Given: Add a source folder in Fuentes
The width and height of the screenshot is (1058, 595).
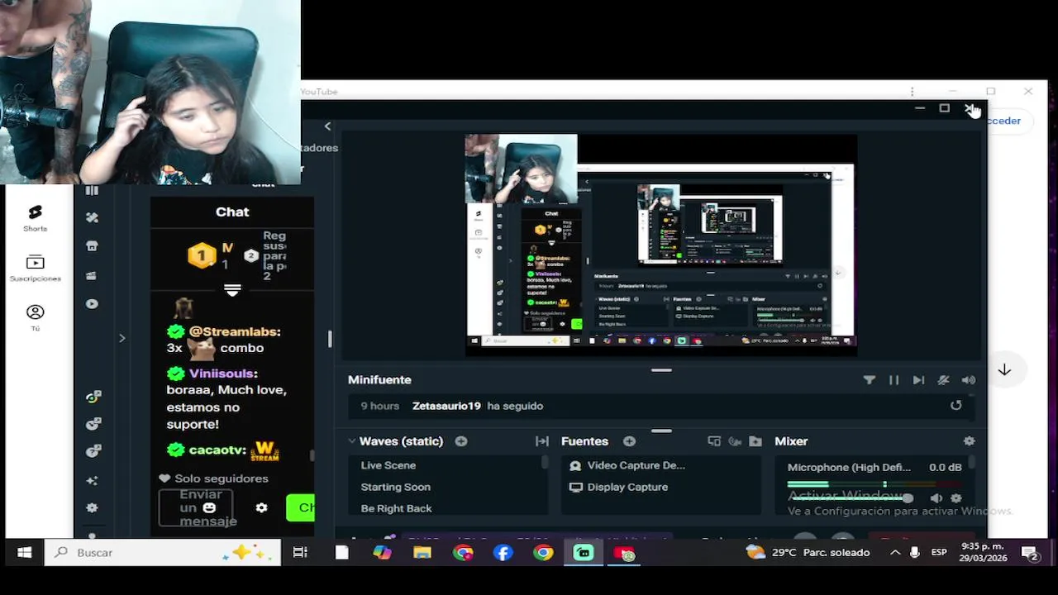Looking at the screenshot, I should click(x=755, y=441).
